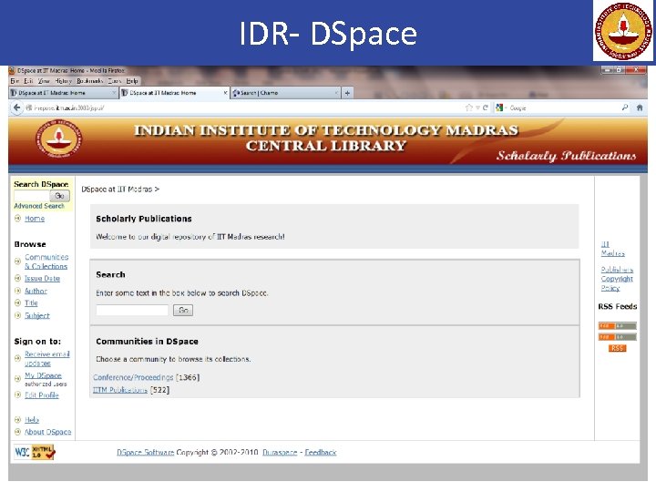Click the main Search text box

coord(132,310)
